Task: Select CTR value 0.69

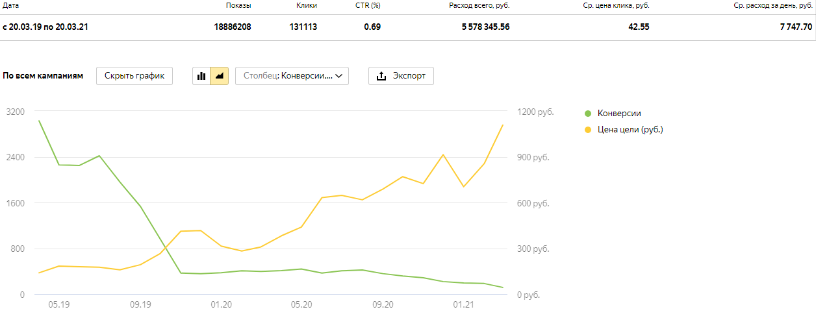Action: [372, 27]
